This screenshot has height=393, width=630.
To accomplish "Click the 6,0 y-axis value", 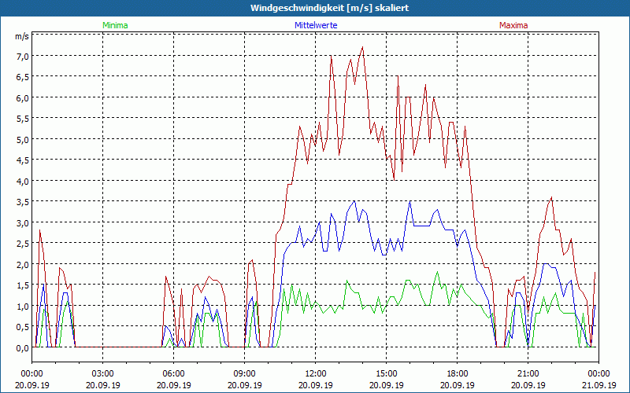I will (x=22, y=97).
